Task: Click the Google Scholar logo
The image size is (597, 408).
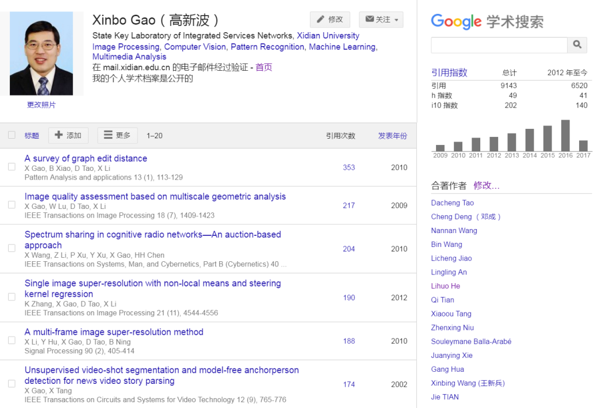Action: click(487, 22)
